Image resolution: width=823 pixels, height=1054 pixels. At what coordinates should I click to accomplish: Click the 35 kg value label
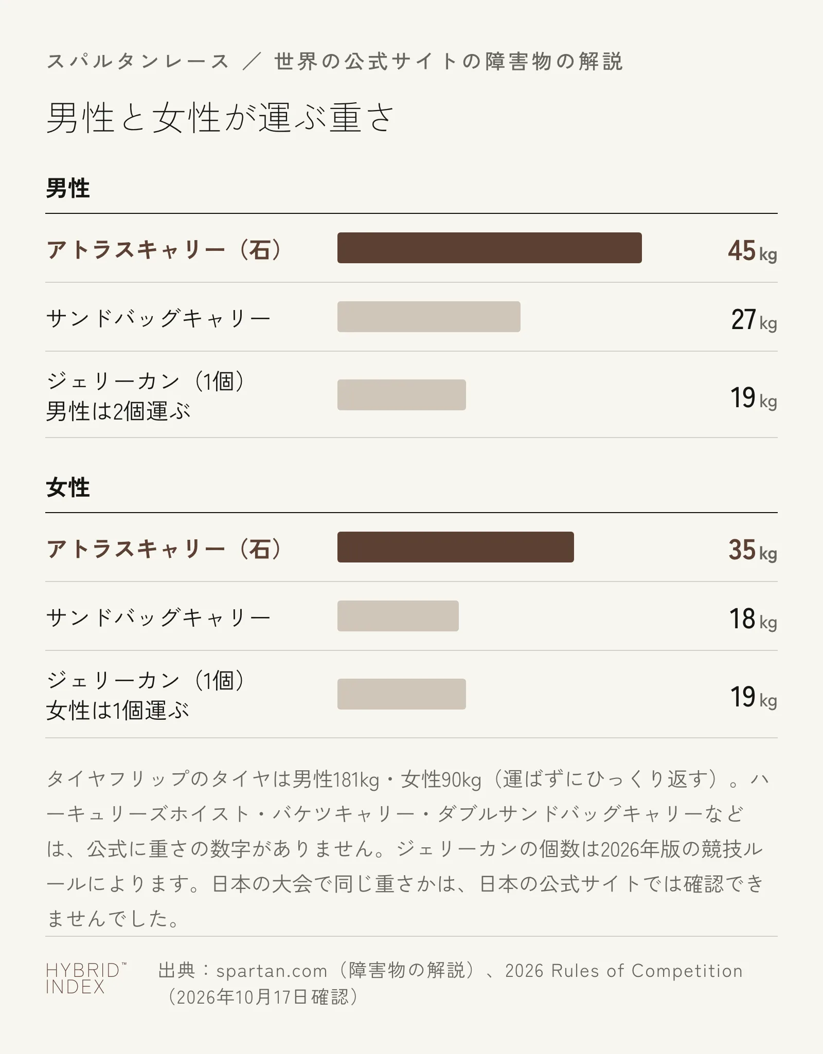pos(753,550)
